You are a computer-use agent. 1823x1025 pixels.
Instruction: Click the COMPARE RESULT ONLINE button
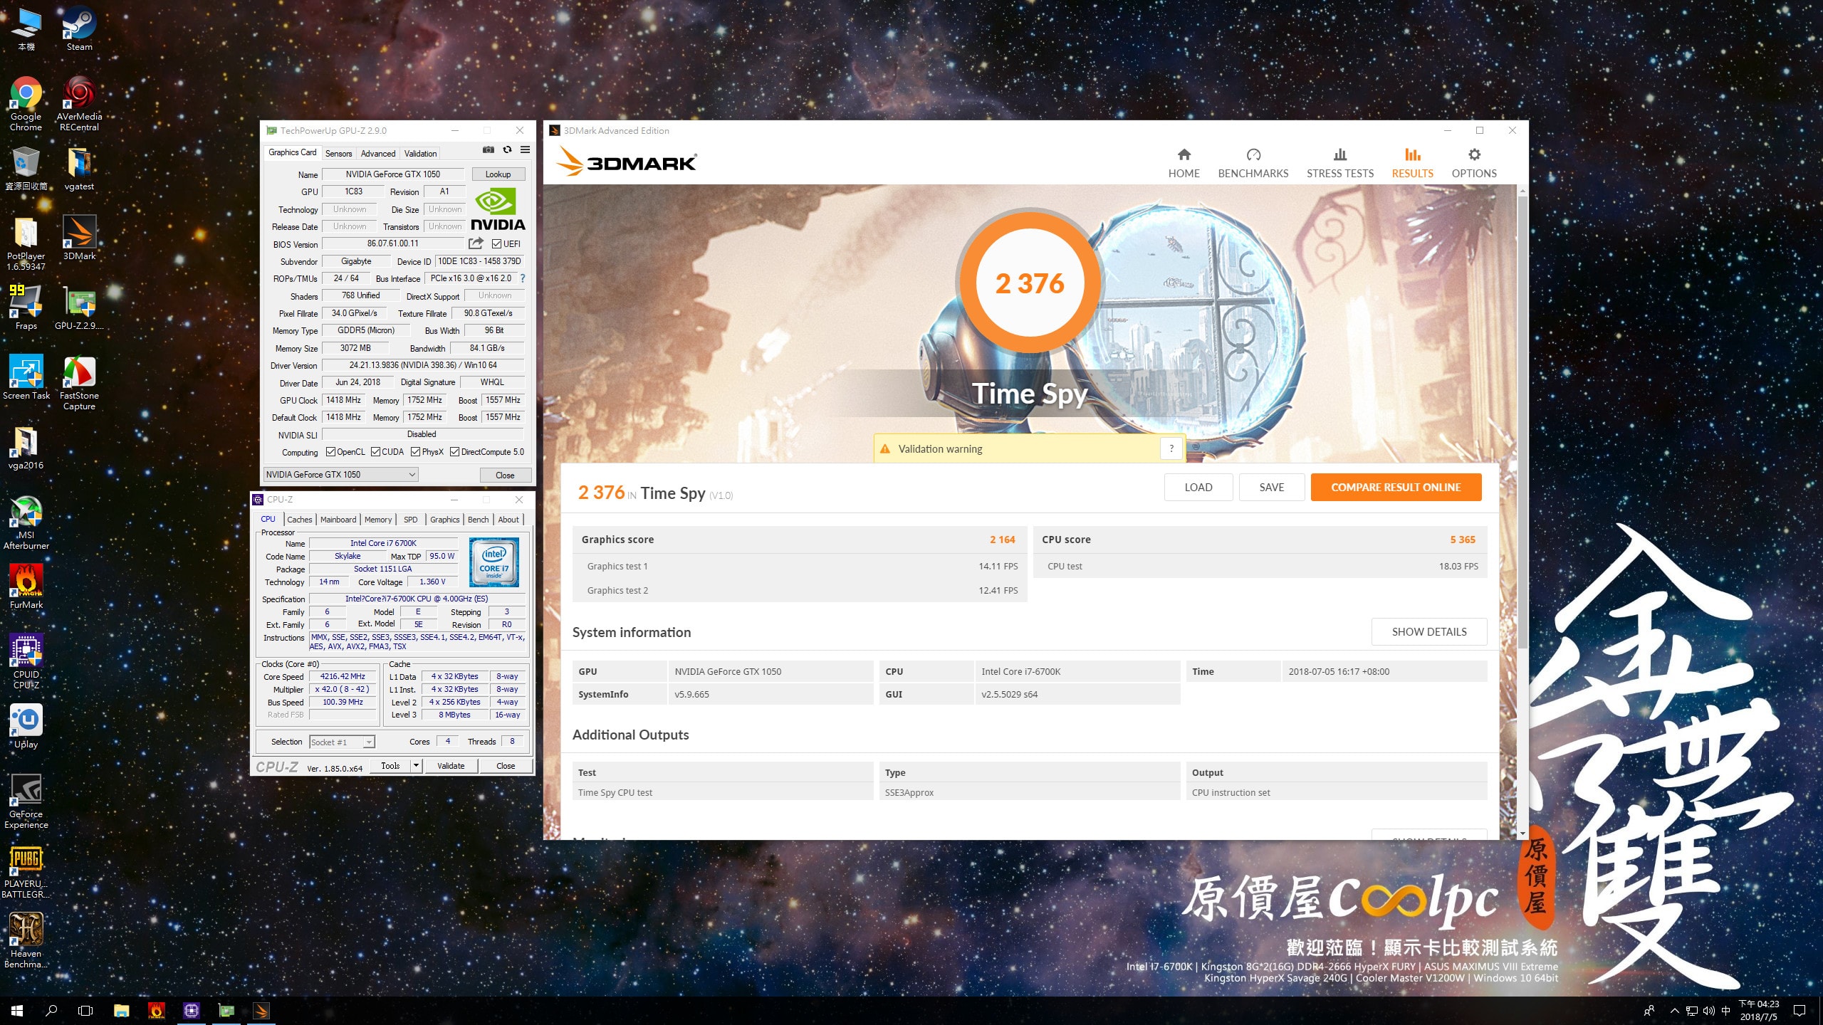(1396, 488)
